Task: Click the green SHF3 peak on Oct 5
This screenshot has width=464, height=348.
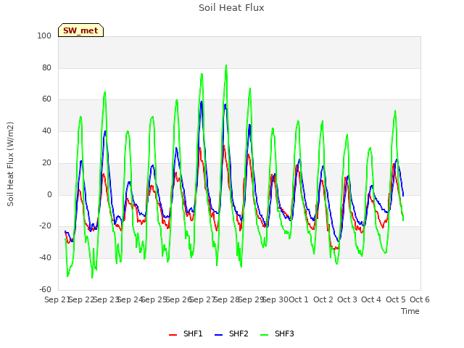Action: [395, 111]
